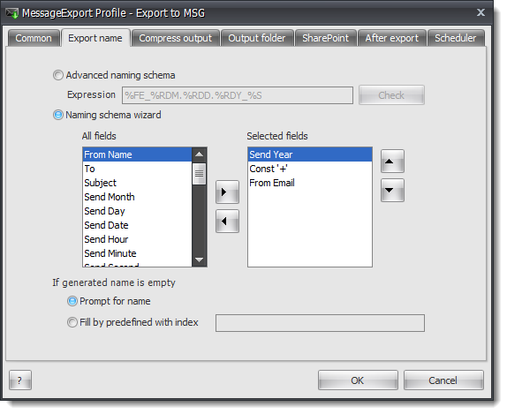507x414 pixels.
Task: Click All fields list scroll down arrow
Action: (x=200, y=260)
